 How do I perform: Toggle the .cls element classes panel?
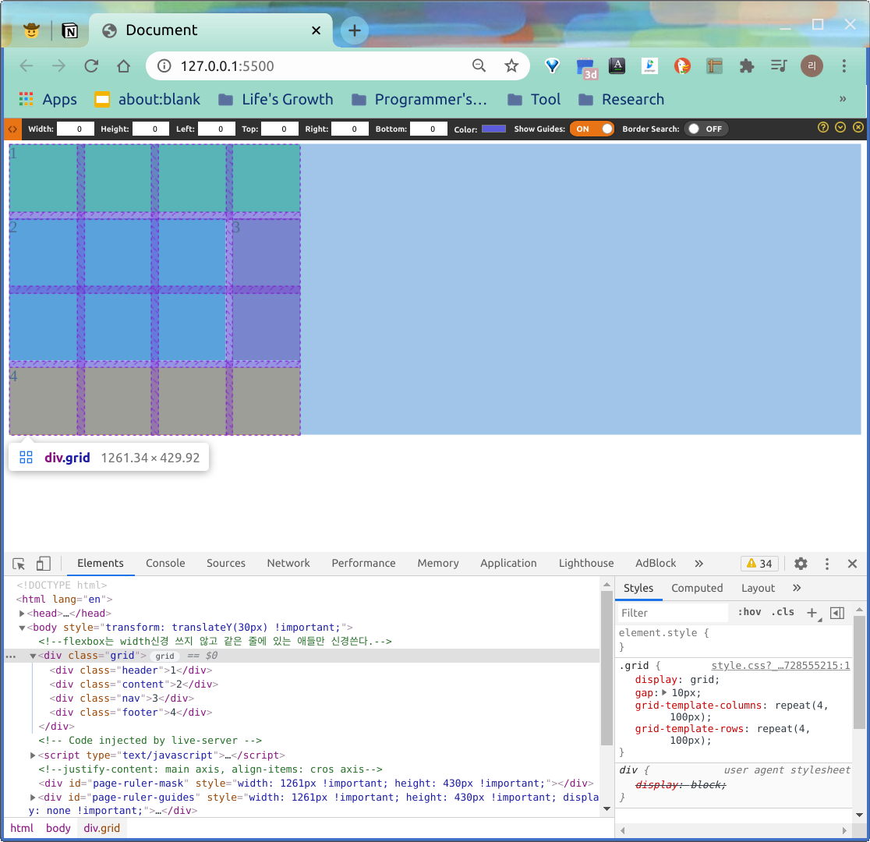click(783, 612)
